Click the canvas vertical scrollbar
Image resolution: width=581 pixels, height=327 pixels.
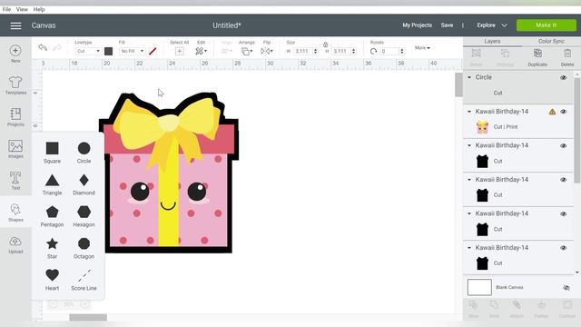click(458, 84)
